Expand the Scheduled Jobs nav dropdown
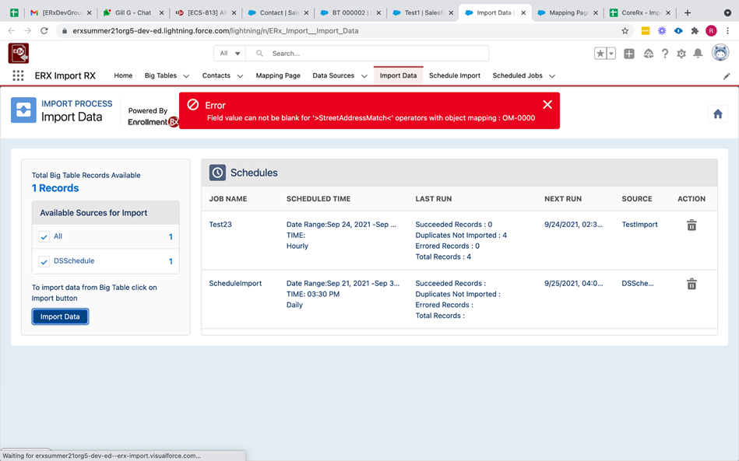Screen dimensions: 739x461 pyautogui.click(x=552, y=76)
